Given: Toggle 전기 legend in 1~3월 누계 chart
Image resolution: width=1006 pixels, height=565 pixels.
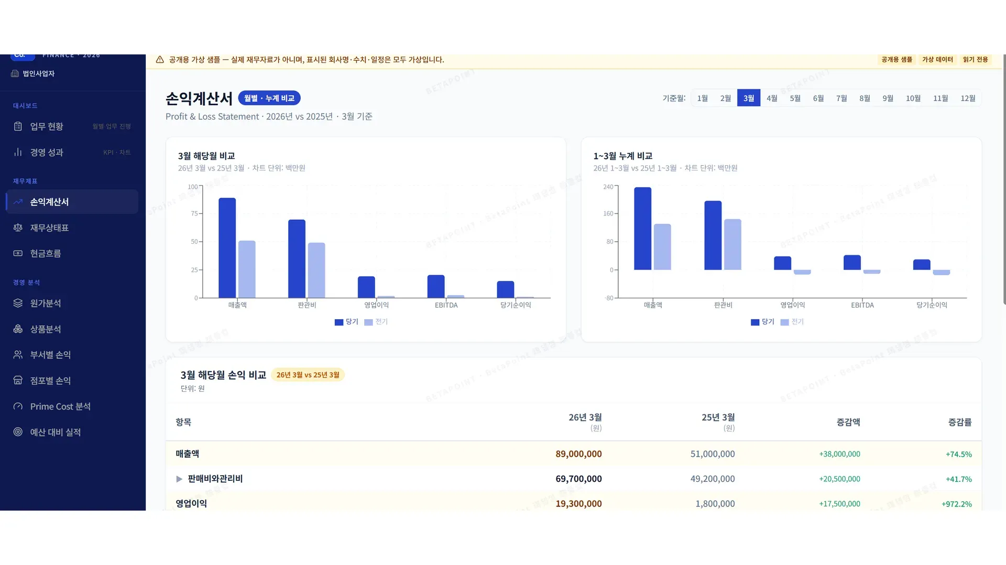Looking at the screenshot, I should pos(792,322).
